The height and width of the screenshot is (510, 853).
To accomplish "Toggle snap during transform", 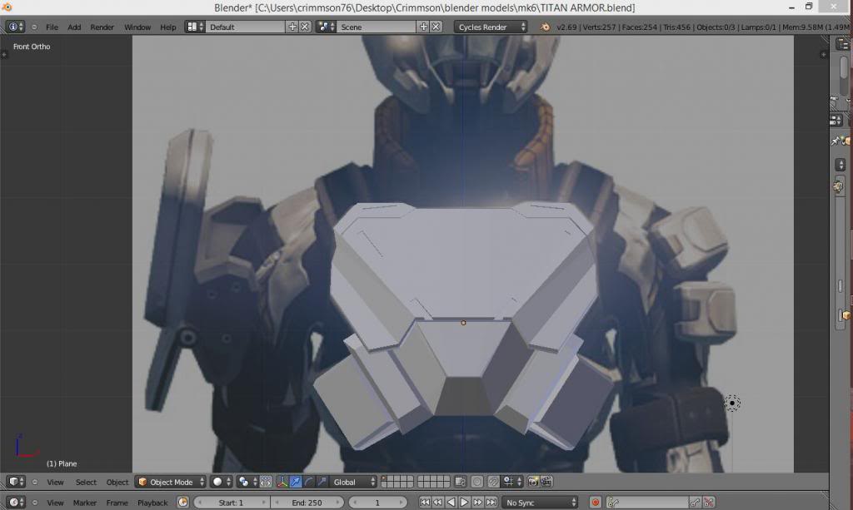I will (x=494, y=482).
